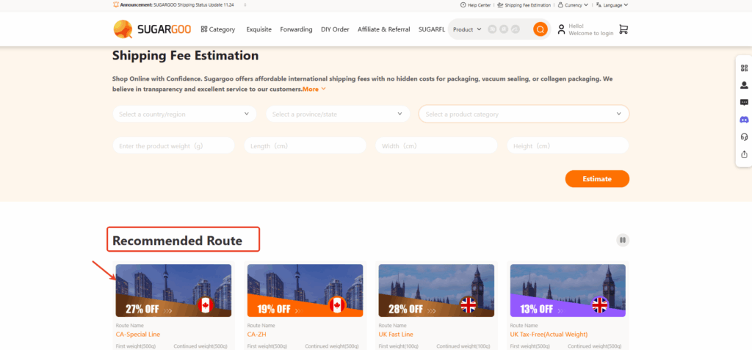Select DIY Order in navigation
Viewport: 752px width, 350px height.
pos(335,29)
